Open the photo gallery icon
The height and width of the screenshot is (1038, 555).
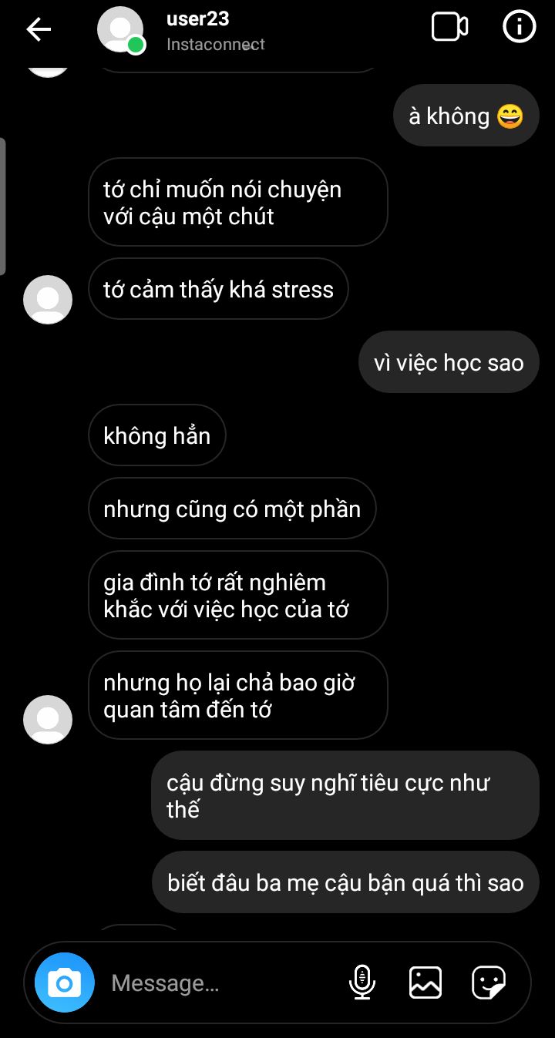[425, 983]
